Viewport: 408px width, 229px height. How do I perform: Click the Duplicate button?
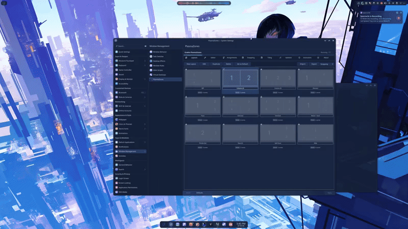click(x=216, y=64)
